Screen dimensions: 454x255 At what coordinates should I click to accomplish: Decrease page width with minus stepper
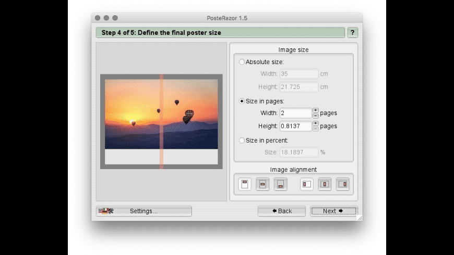point(315,116)
